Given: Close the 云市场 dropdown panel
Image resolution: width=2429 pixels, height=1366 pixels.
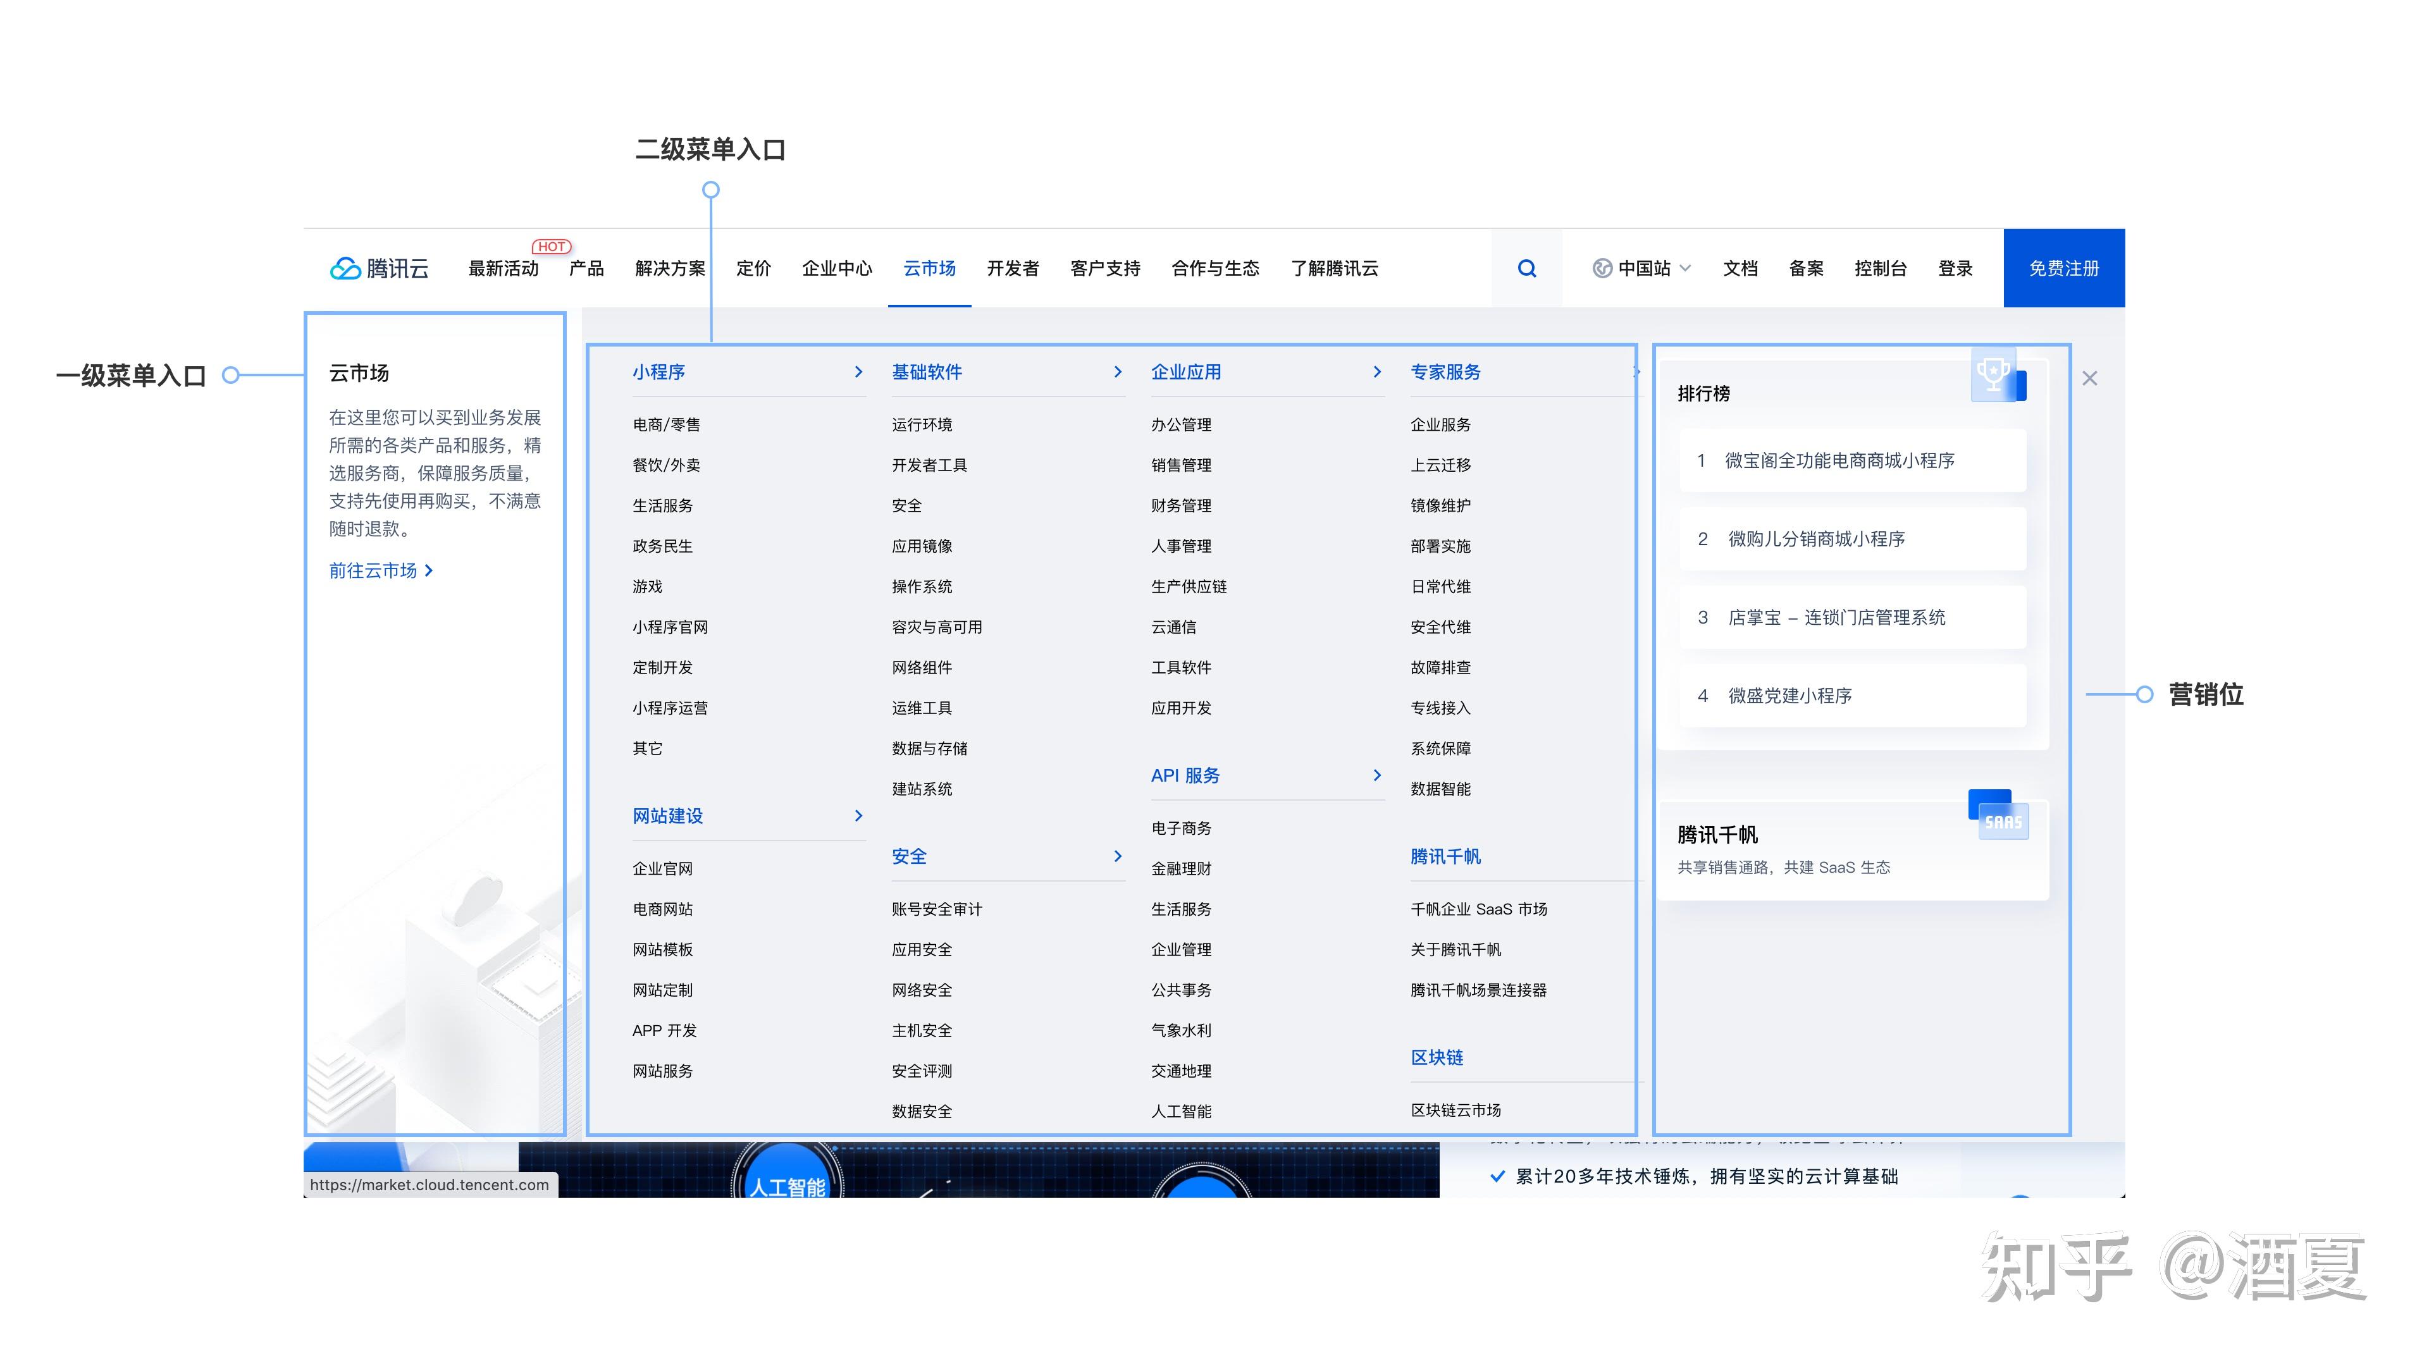Looking at the screenshot, I should pos(2089,378).
